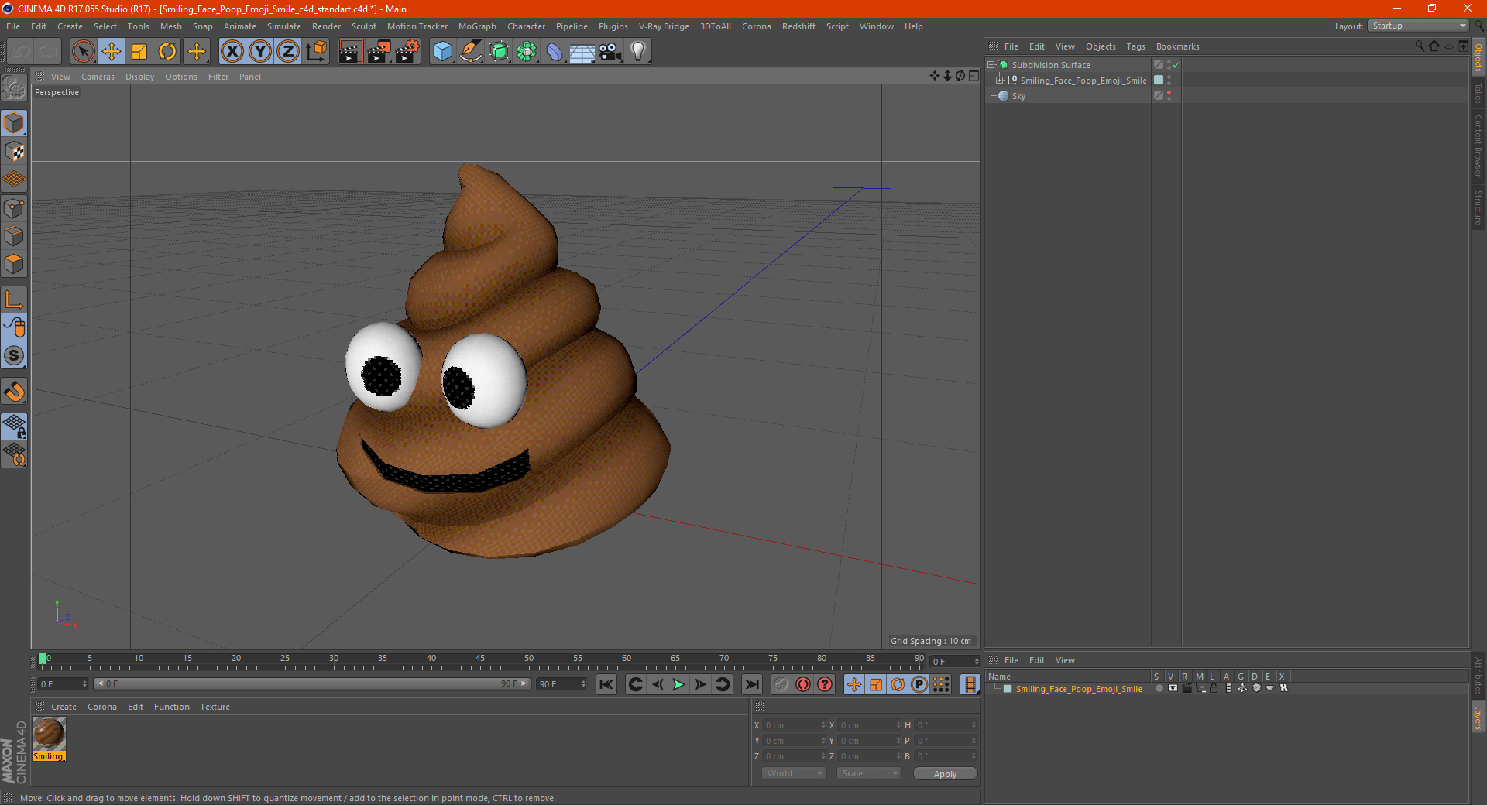Select the Sky object
The height and width of the screenshot is (805, 1487).
pyautogui.click(x=1018, y=96)
